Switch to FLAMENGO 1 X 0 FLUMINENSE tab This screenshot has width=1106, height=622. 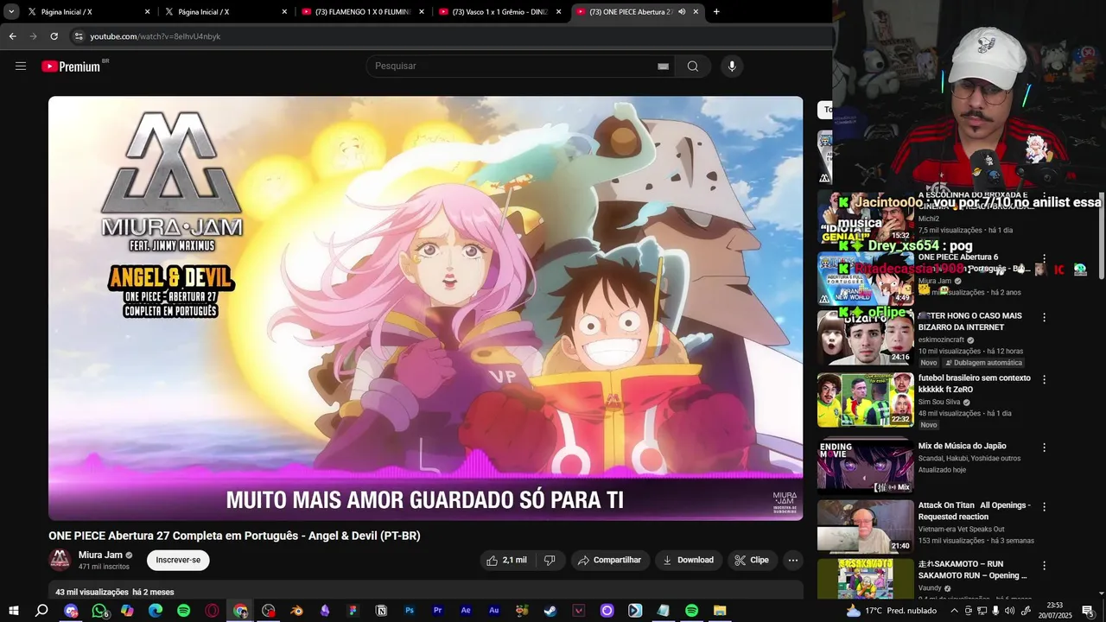[x=363, y=12]
